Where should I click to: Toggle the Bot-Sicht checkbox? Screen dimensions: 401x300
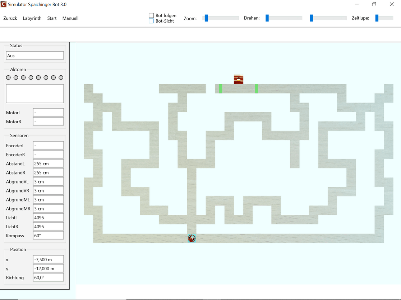click(151, 21)
